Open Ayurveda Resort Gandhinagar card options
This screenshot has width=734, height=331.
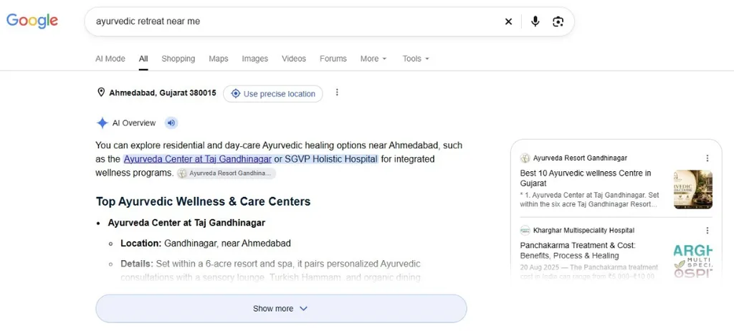tap(707, 158)
